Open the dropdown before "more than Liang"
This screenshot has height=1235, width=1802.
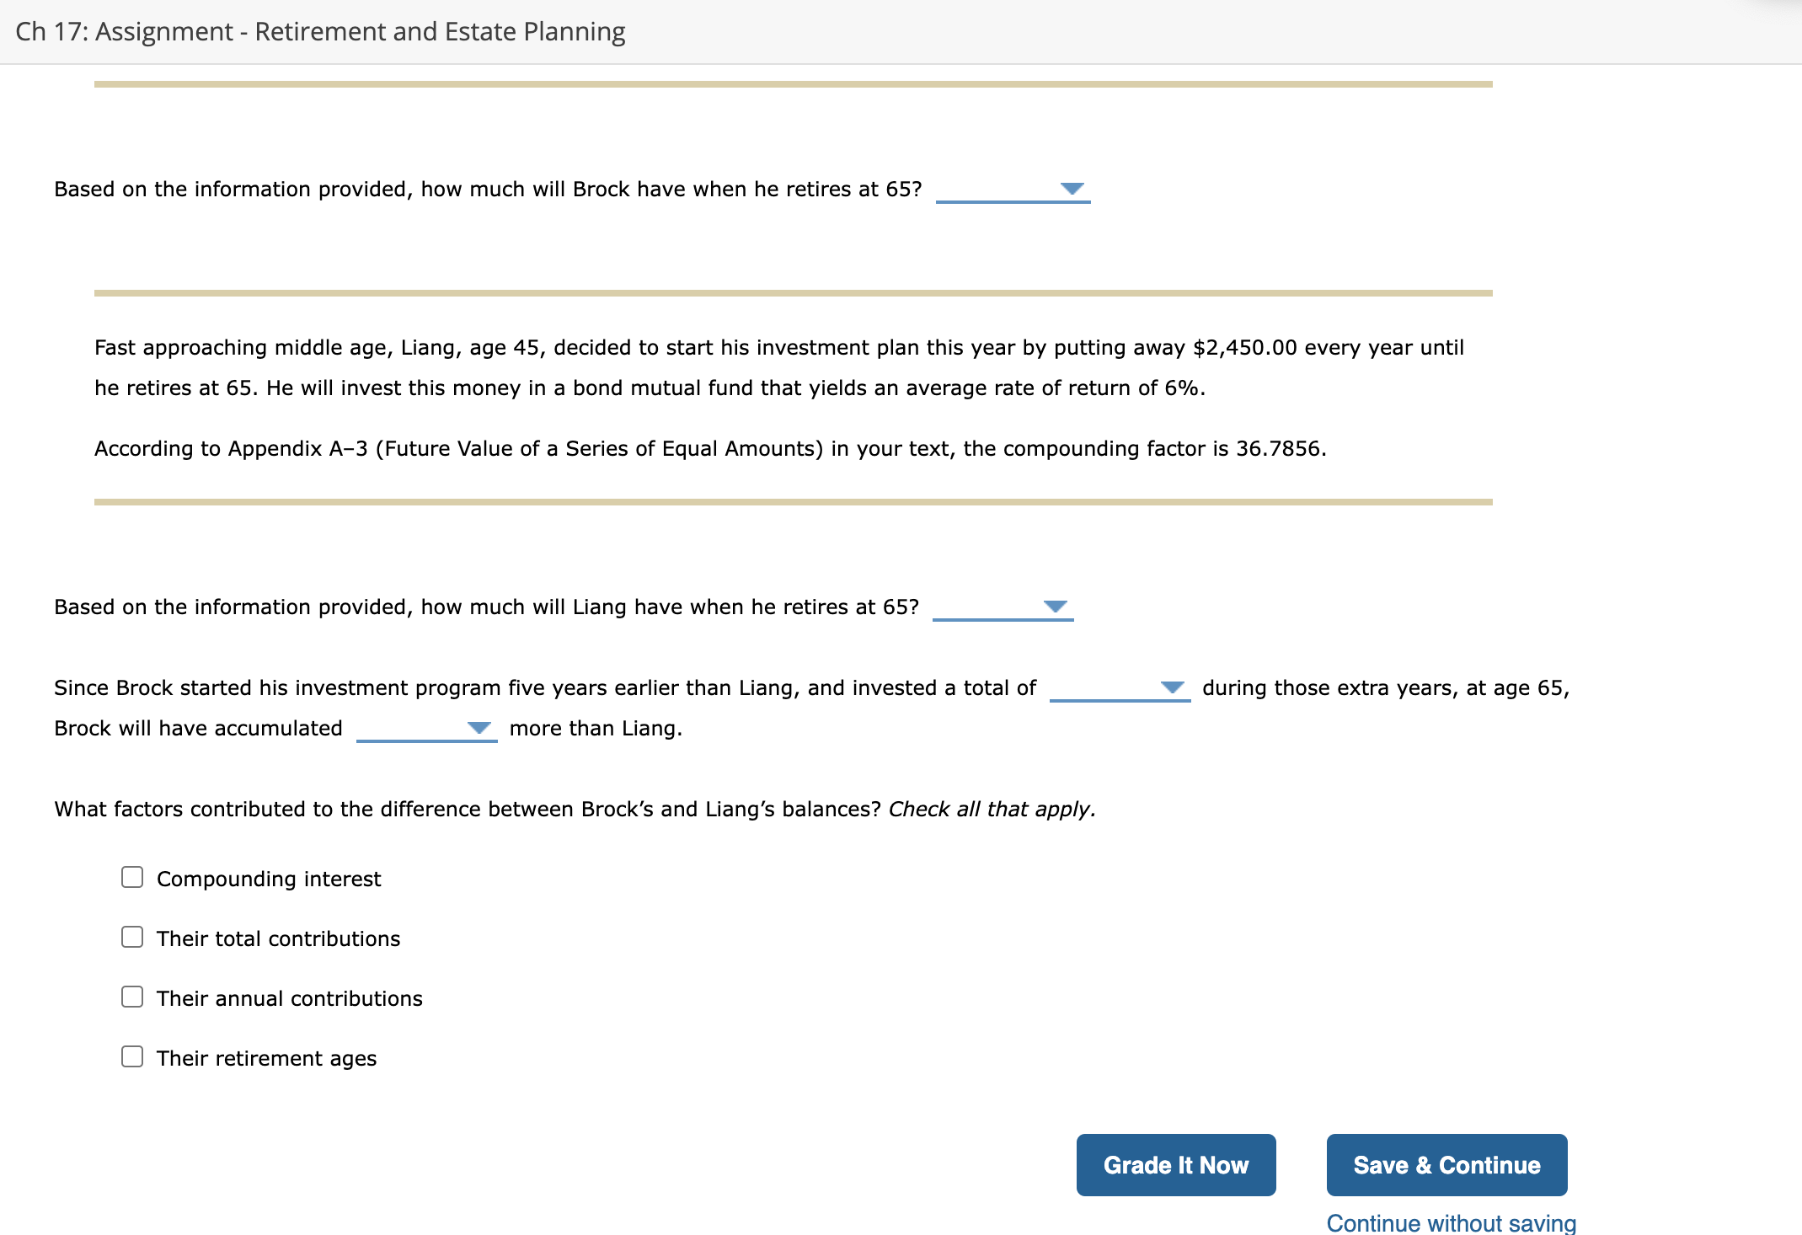pyautogui.click(x=427, y=731)
